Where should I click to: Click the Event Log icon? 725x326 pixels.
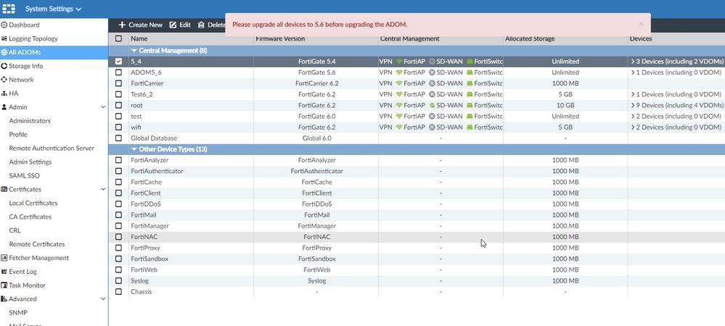(x=4, y=272)
